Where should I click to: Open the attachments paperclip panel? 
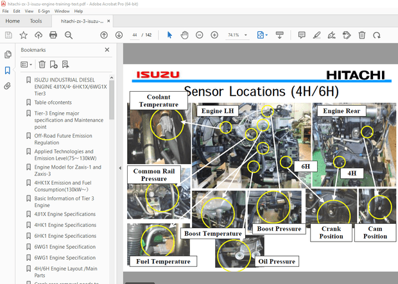coord(8,86)
